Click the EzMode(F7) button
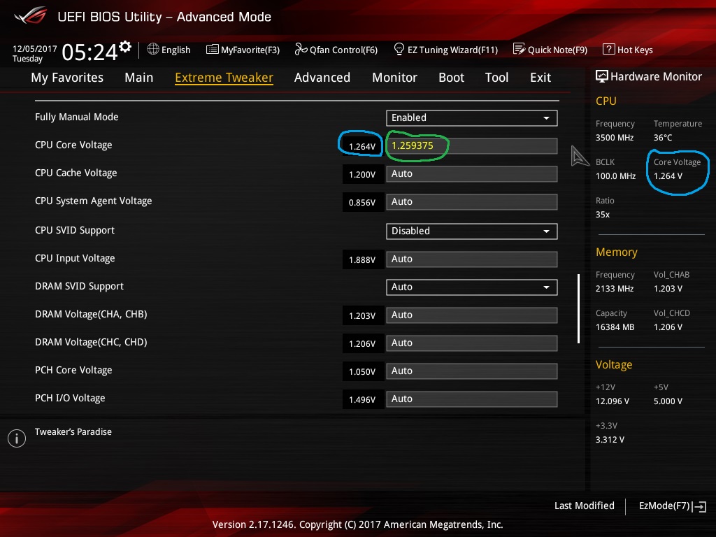This screenshot has height=537, width=716. click(x=664, y=506)
